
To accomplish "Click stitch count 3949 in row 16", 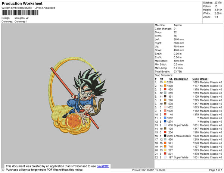I will 170,136.
